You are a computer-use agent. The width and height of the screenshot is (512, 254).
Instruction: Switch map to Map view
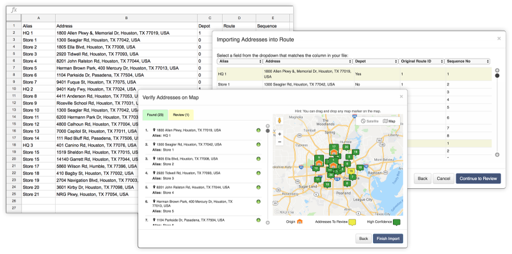tap(389, 121)
